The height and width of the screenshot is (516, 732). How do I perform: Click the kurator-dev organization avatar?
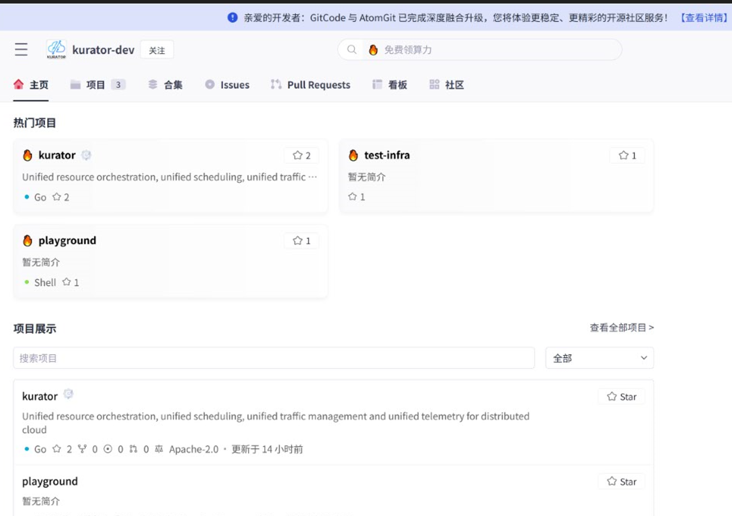56,49
